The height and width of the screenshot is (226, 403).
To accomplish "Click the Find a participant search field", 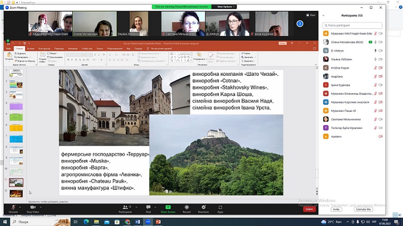I will [x=352, y=25].
